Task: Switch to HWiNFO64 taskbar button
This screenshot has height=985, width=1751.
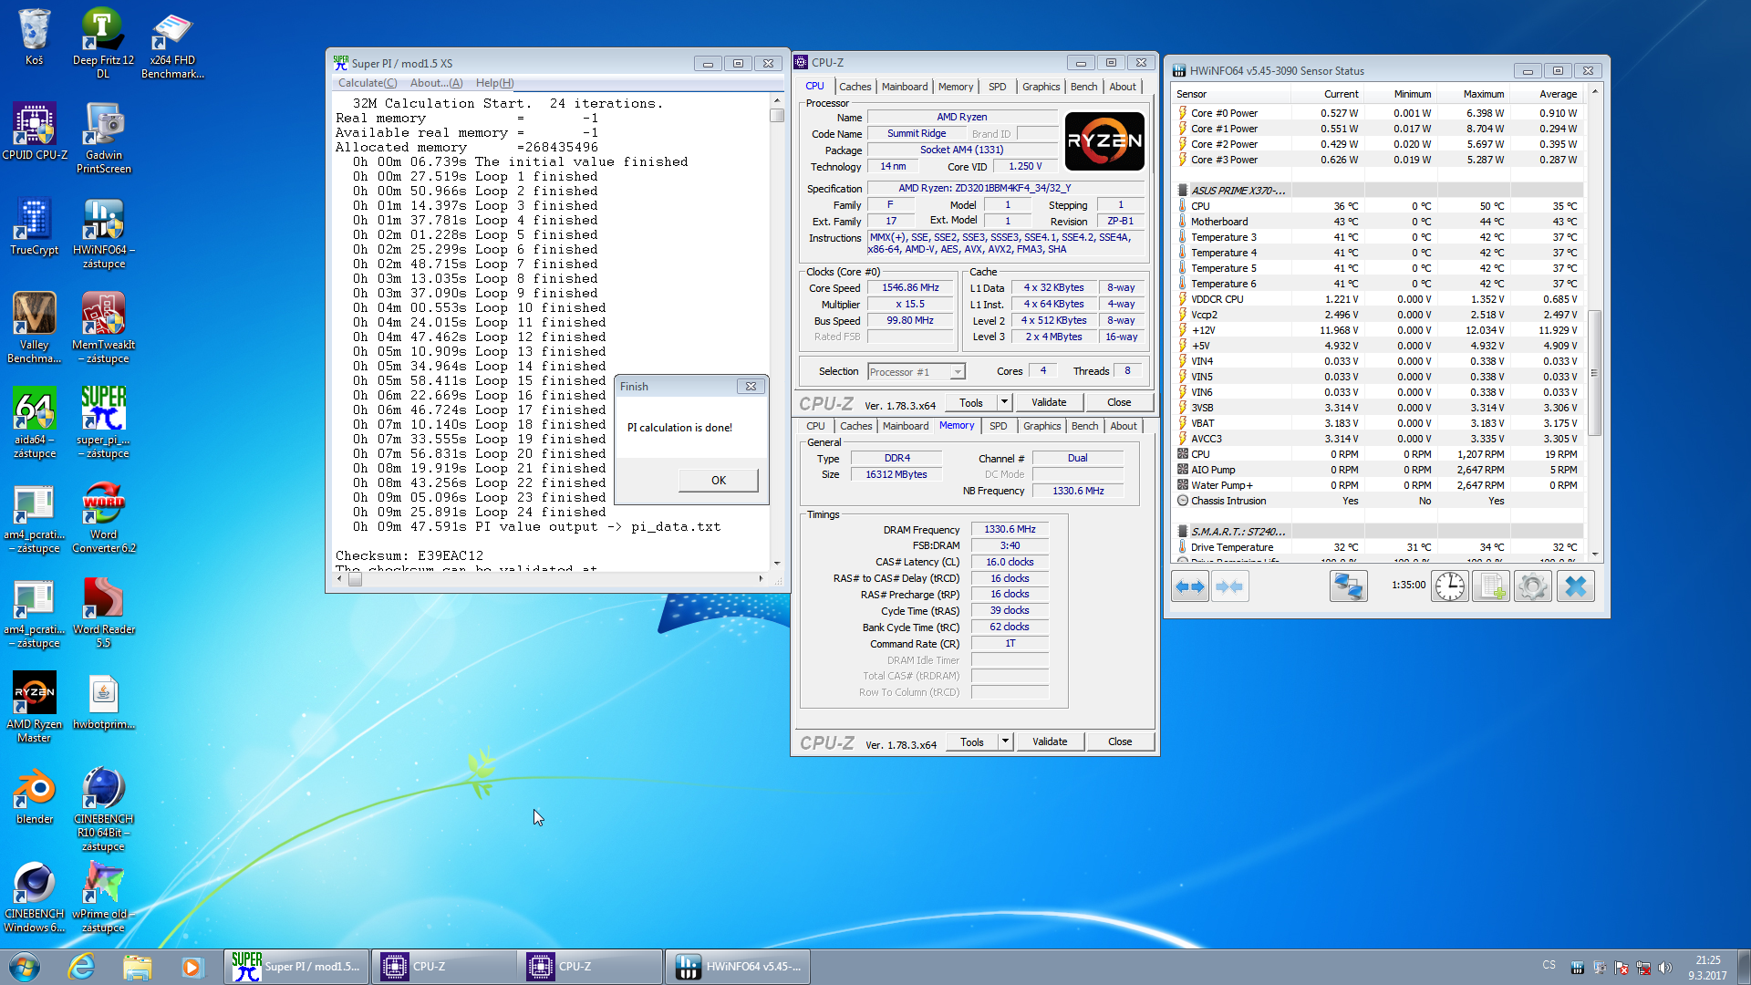Action: (x=737, y=967)
